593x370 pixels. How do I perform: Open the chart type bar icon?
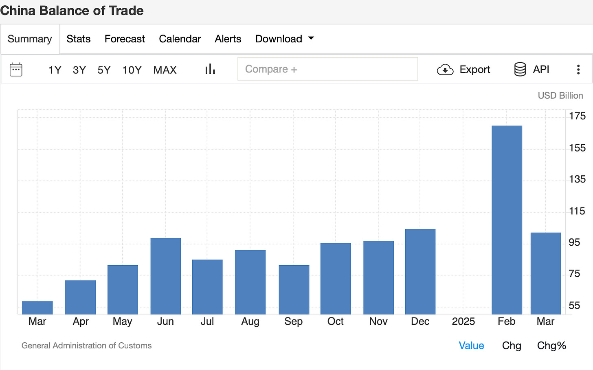(210, 69)
